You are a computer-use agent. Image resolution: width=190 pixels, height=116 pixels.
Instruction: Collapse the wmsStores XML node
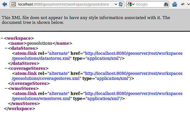coord(6,88)
